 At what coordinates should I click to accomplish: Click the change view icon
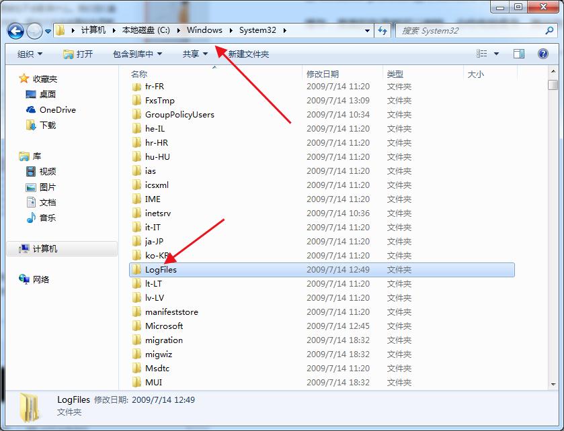[482, 54]
